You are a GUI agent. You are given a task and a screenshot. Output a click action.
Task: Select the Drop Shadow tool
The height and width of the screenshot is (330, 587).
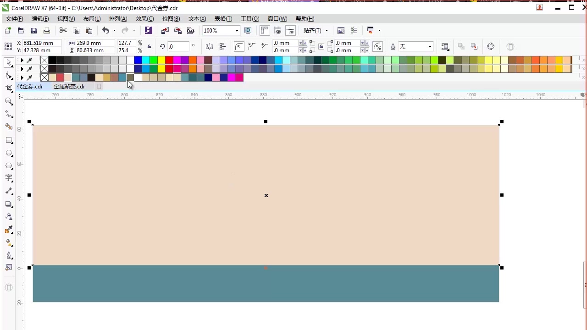9,204
